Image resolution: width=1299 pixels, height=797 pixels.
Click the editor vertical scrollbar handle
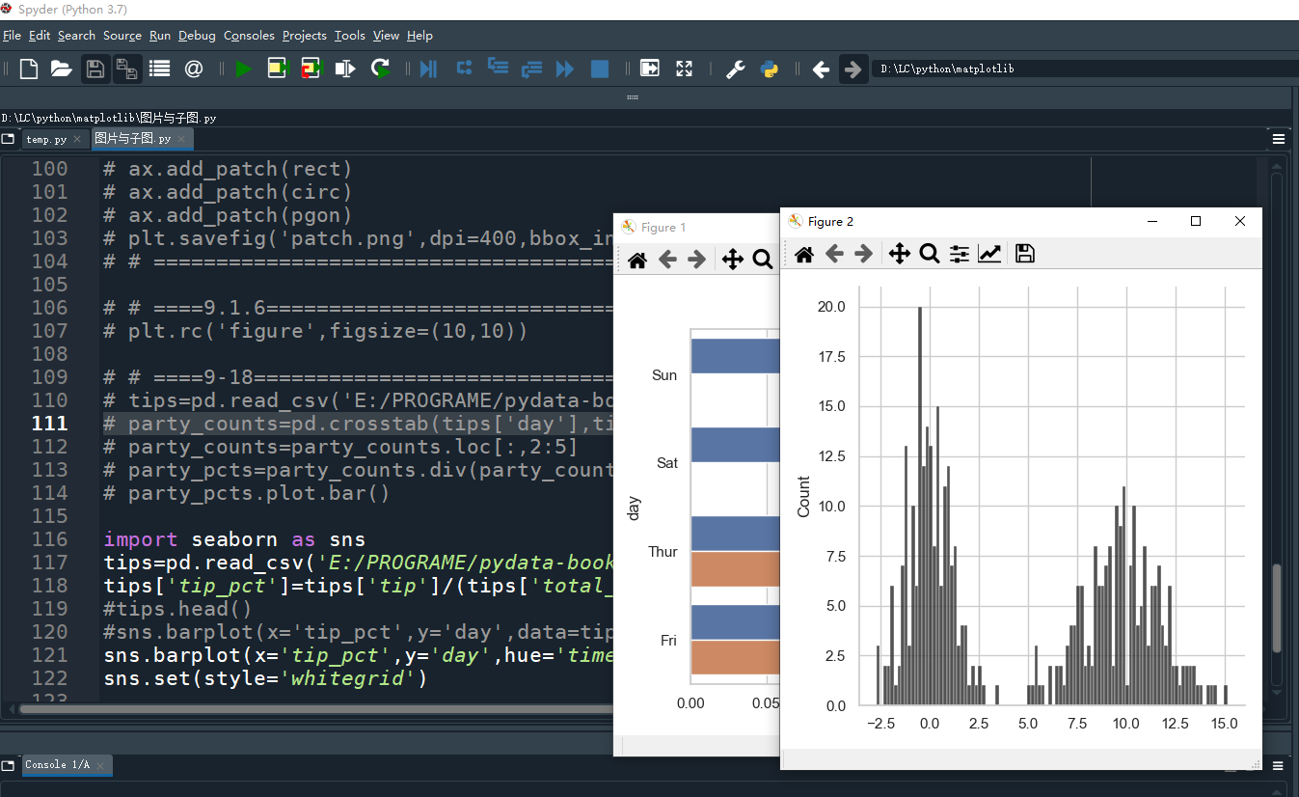pos(1277,608)
